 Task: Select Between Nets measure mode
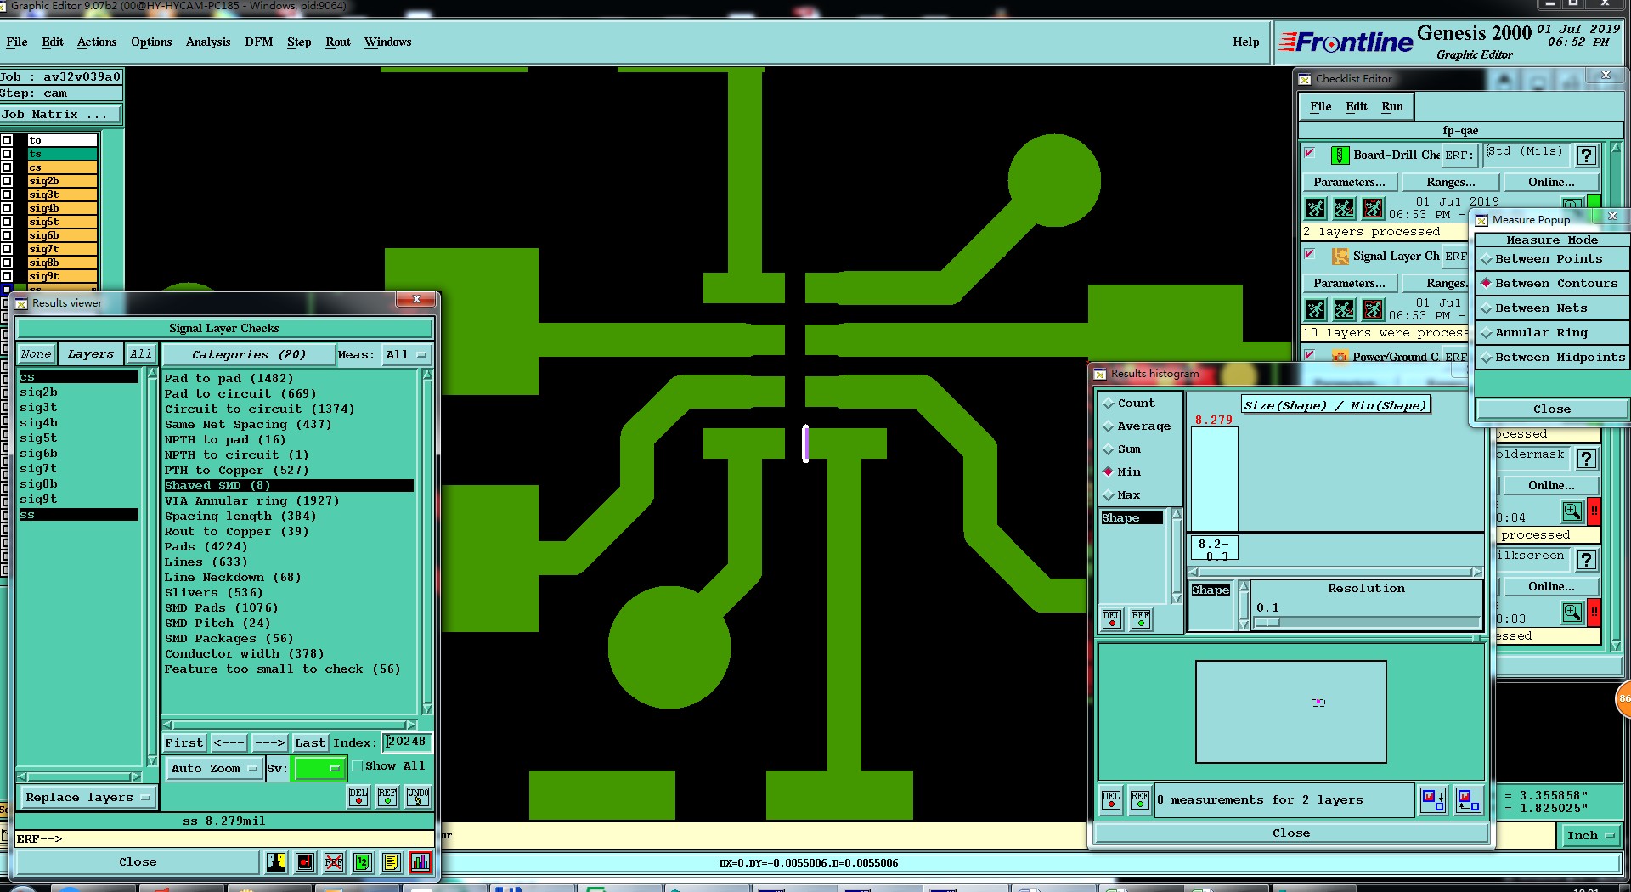[x=1551, y=308]
